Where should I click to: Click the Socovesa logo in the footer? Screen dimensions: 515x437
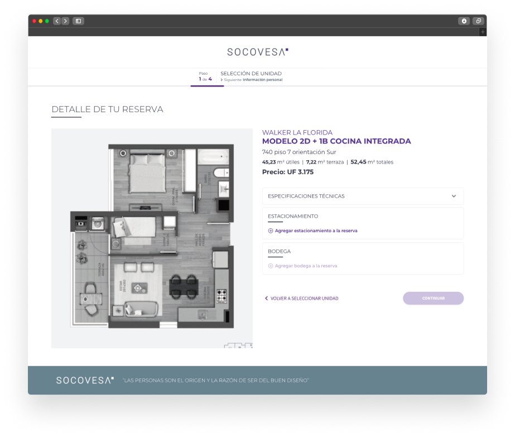point(85,380)
